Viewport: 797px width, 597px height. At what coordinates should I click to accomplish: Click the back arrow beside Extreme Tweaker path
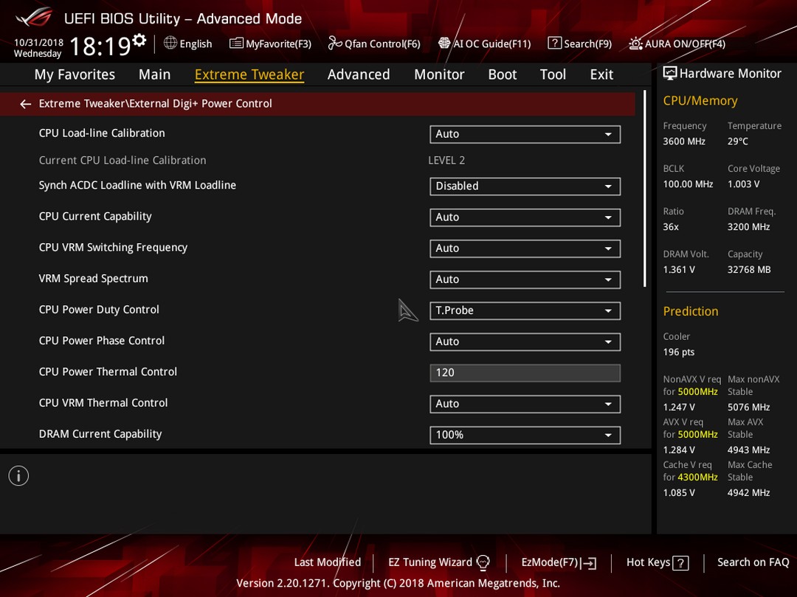(25, 104)
